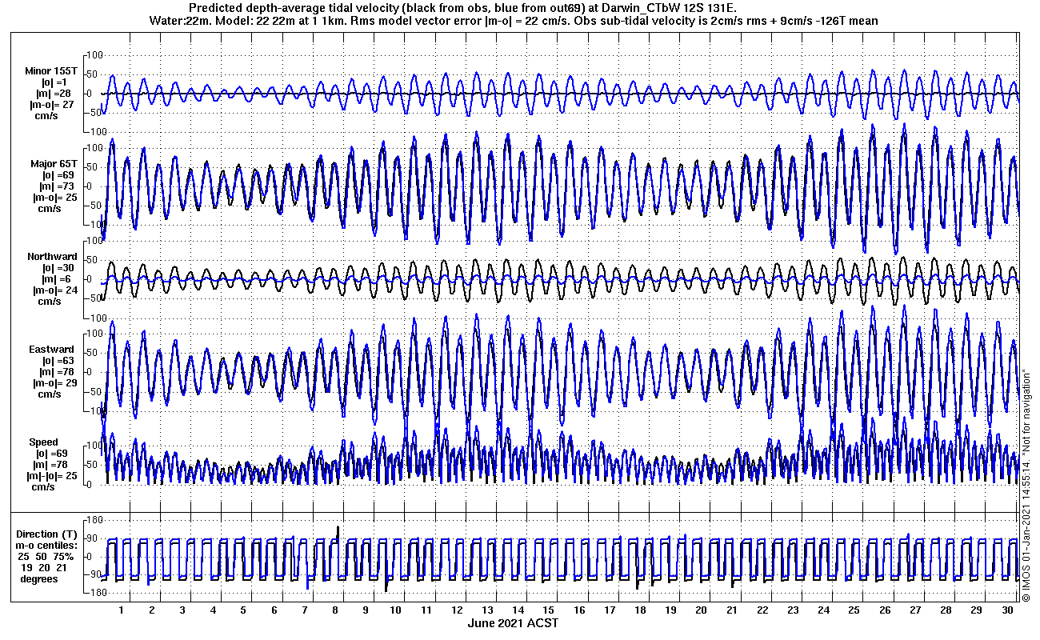Click the 'June 2021 ACST' x-axis title
This screenshot has width=1040, height=640.
tap(513, 623)
